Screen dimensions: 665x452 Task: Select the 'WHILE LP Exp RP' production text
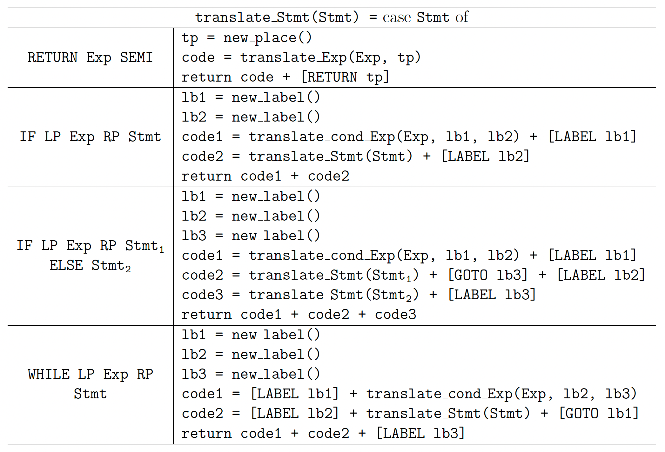[x=90, y=374]
